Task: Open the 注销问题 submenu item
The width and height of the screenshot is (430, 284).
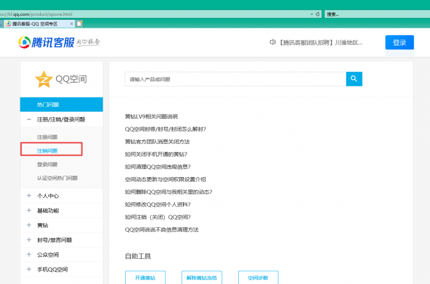Action: pyautogui.click(x=47, y=151)
